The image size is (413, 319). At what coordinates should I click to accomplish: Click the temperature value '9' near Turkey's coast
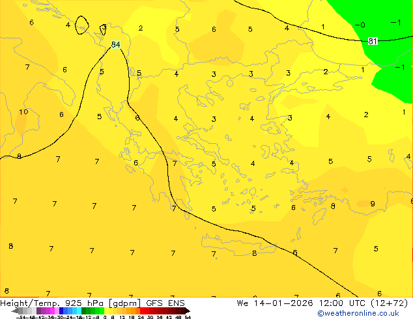(x=373, y=204)
